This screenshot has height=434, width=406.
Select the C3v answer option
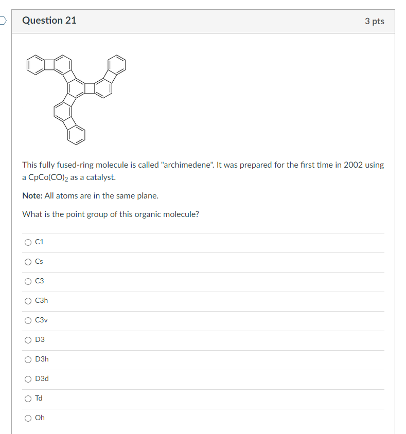28,320
